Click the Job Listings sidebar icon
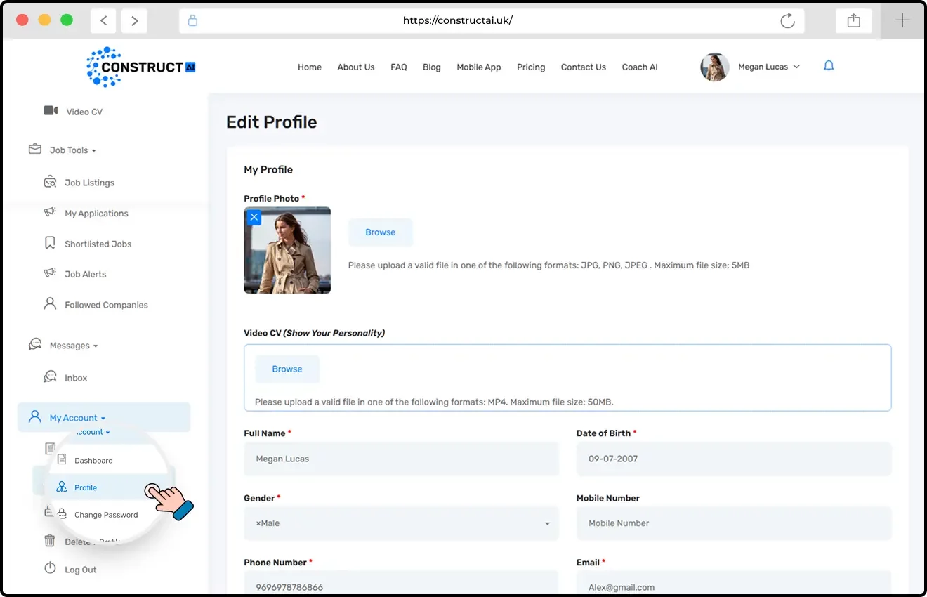927x597 pixels. coord(50,183)
